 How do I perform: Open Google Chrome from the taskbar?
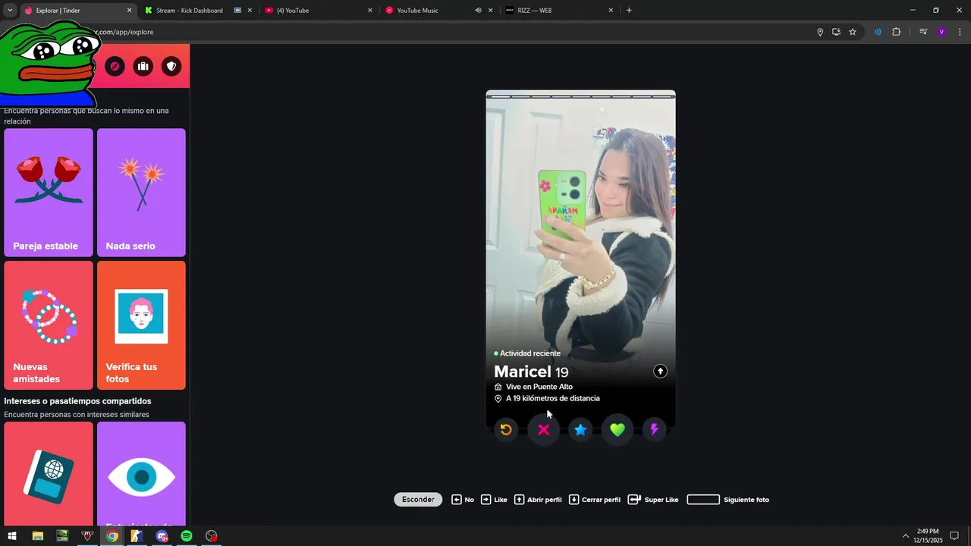tap(112, 536)
